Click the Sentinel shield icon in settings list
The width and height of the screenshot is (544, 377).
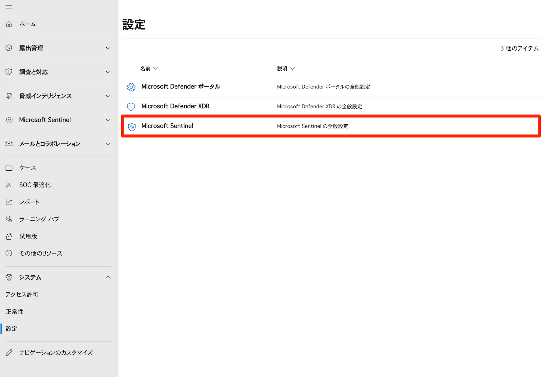coord(132,127)
